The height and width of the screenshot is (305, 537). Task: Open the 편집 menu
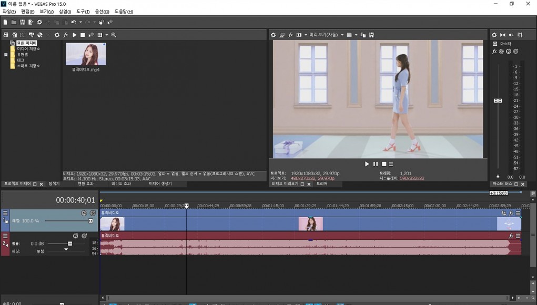pyautogui.click(x=27, y=12)
